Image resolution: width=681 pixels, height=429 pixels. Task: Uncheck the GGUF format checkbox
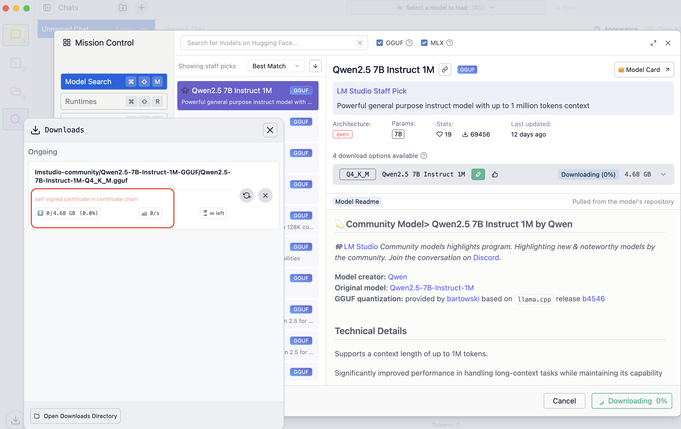click(x=380, y=43)
